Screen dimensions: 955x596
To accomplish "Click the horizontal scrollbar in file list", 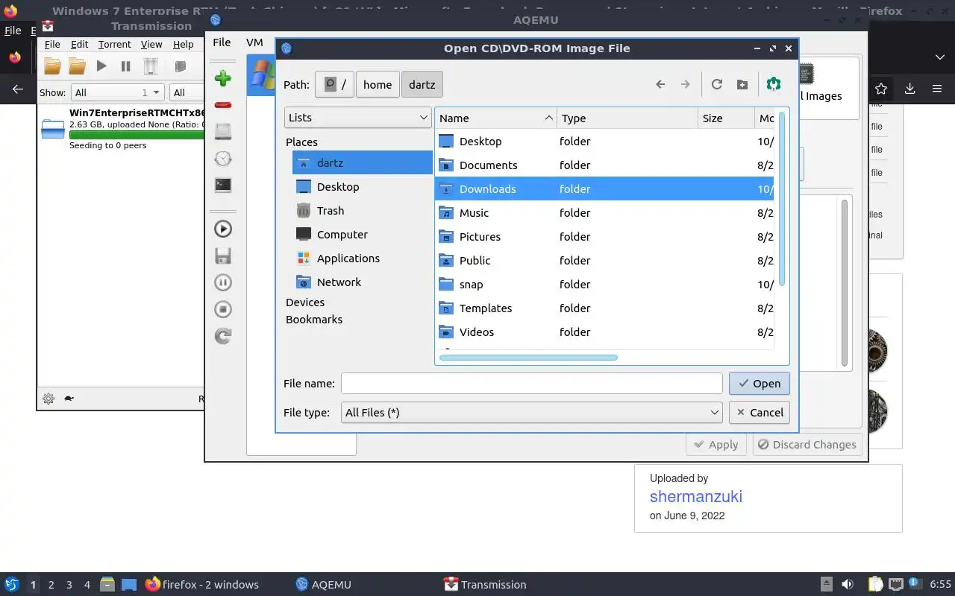I will tap(528, 358).
